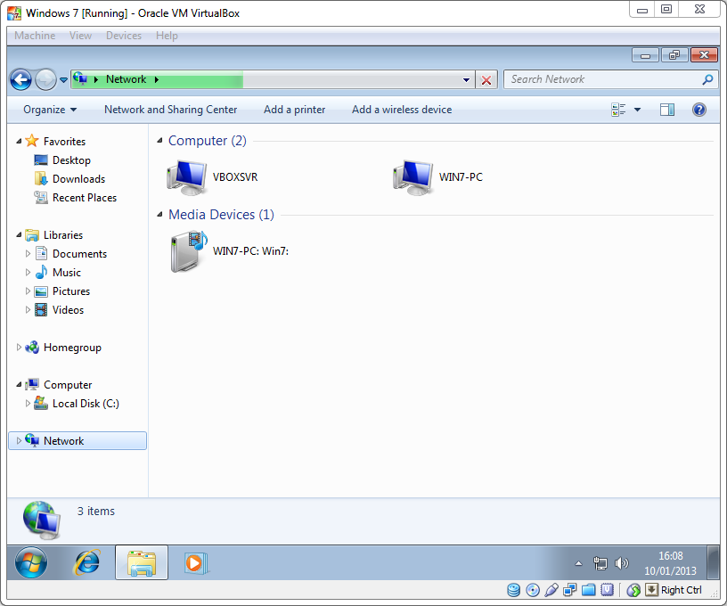
Task: Open the Get help question mark icon
Action: (698, 110)
